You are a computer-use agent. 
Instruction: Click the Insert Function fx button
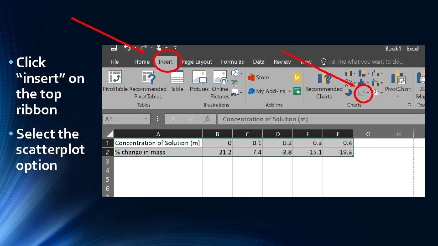(207, 119)
